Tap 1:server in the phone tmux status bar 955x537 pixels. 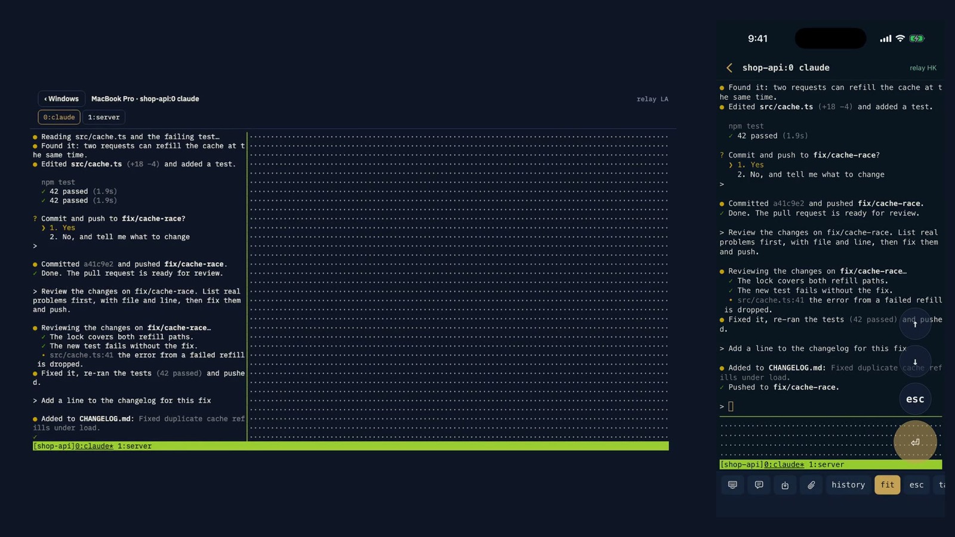click(826, 465)
